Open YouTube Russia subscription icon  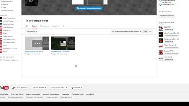pos(1,27)
